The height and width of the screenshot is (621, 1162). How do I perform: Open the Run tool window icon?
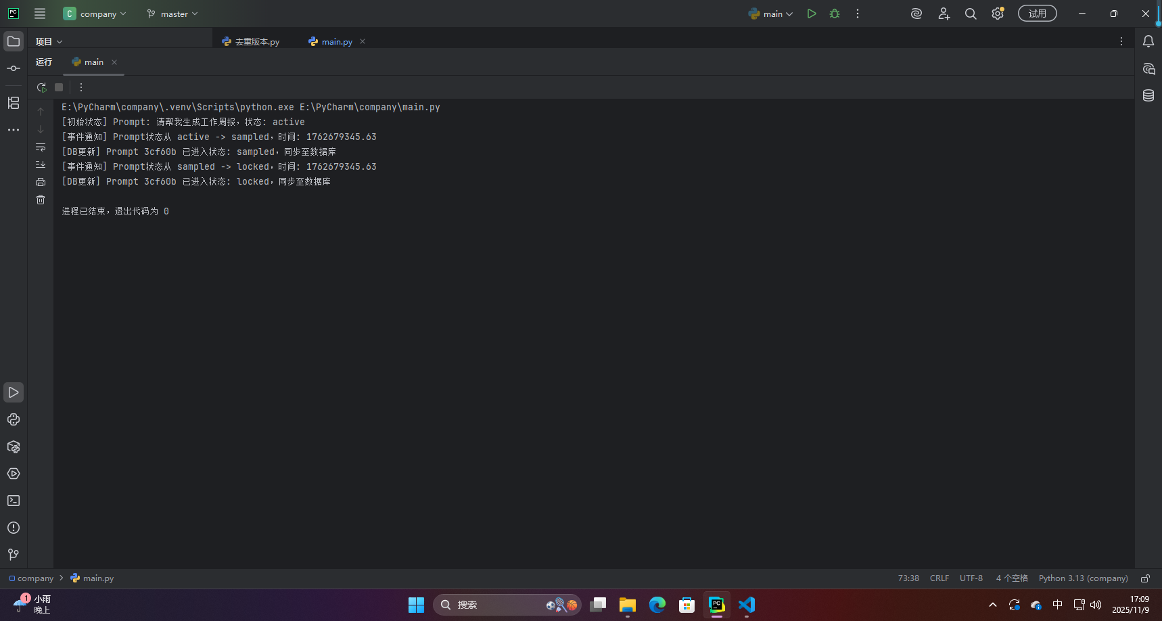point(14,392)
